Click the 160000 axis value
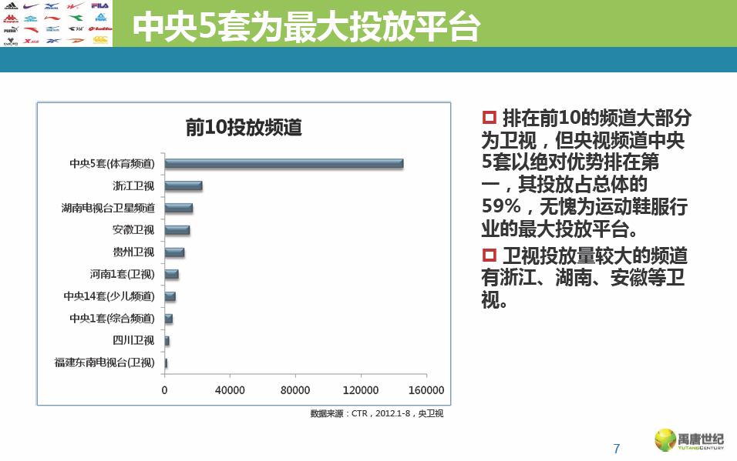This screenshot has width=737, height=461. pos(426,390)
